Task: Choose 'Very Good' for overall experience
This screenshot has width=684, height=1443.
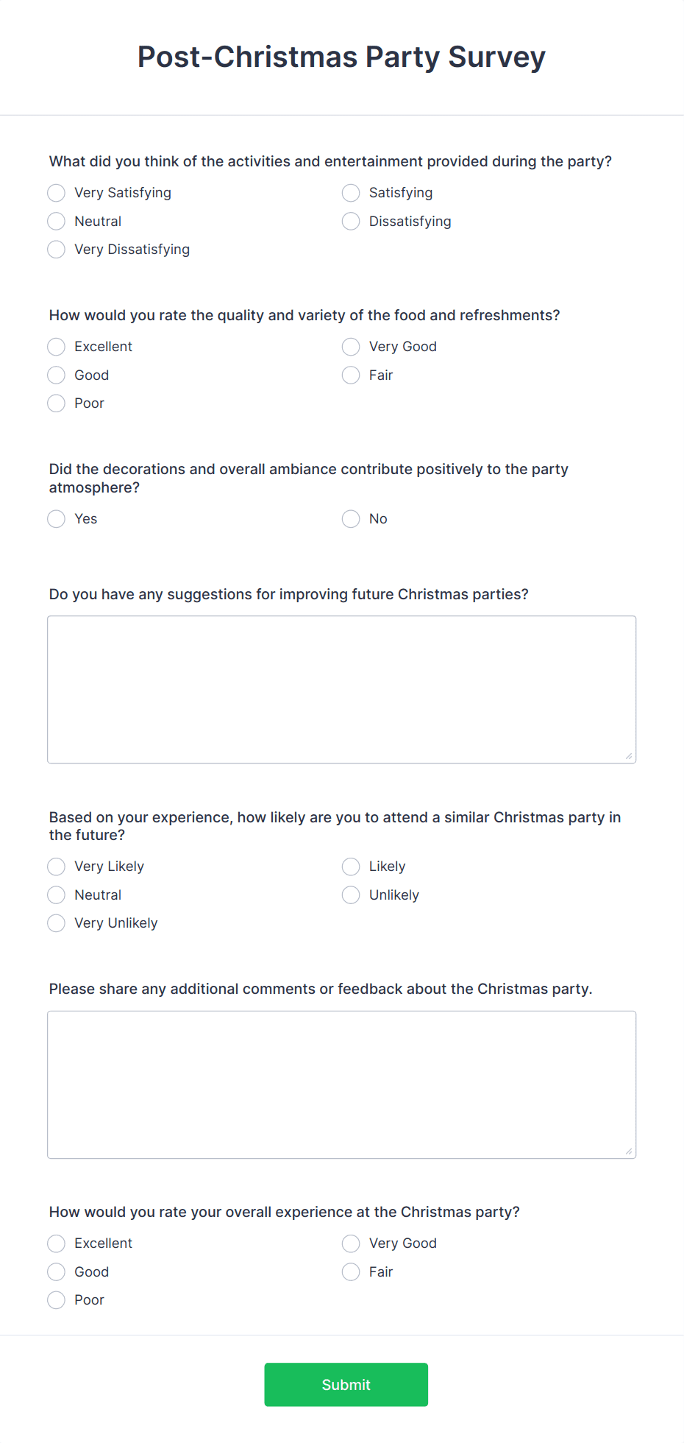Action: coord(351,1243)
